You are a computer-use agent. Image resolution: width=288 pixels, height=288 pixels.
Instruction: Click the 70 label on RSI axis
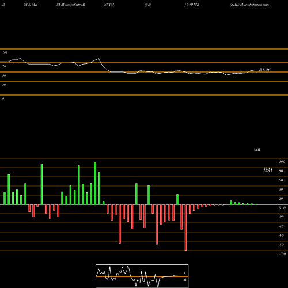point(4,66)
